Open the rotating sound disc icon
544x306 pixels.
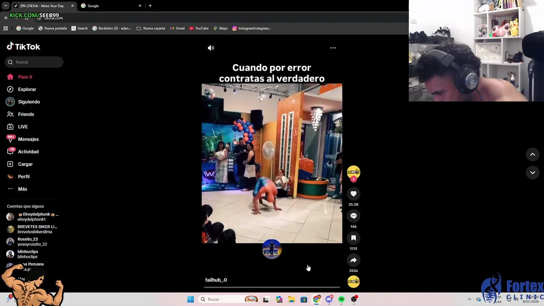pos(354,281)
